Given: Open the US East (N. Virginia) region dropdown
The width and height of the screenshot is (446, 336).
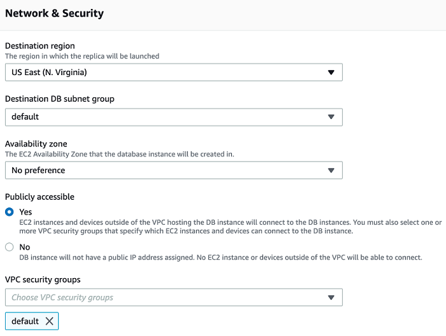Looking at the screenshot, I should point(173,73).
